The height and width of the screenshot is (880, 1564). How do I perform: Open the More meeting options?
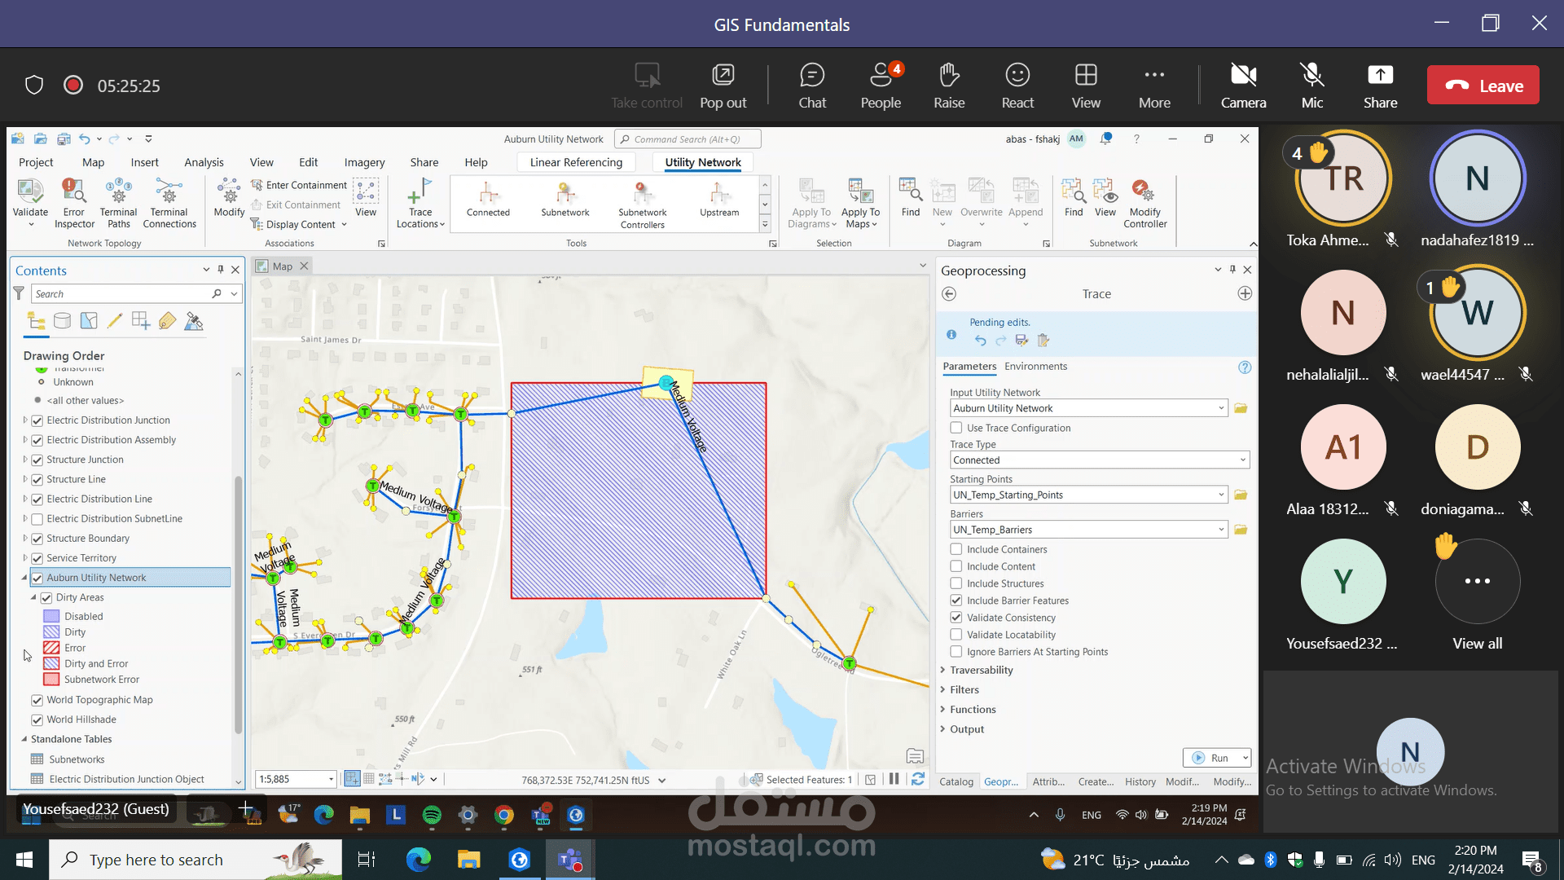[x=1154, y=86]
